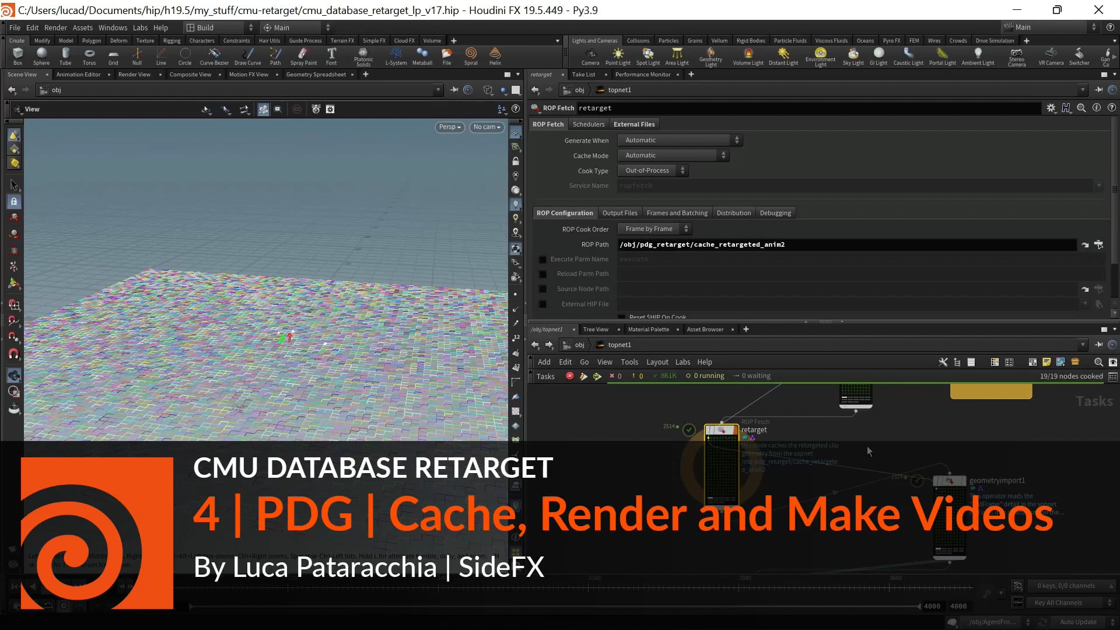The image size is (1120, 630).
Task: Switch to the Schedulers tab
Action: (x=588, y=124)
